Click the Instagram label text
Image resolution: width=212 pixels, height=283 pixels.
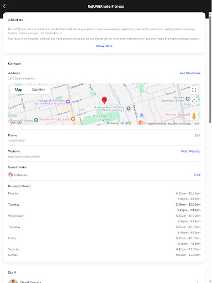tap(20, 175)
